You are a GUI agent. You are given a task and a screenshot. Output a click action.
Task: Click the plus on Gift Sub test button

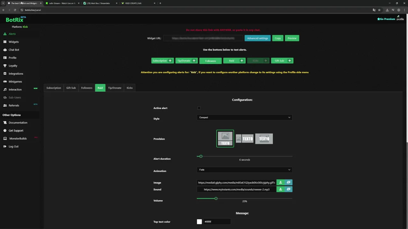click(x=289, y=61)
